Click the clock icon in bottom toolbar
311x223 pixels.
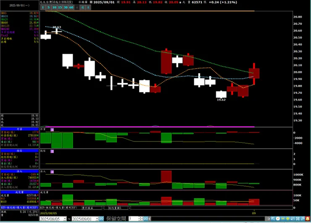(x=278, y=219)
